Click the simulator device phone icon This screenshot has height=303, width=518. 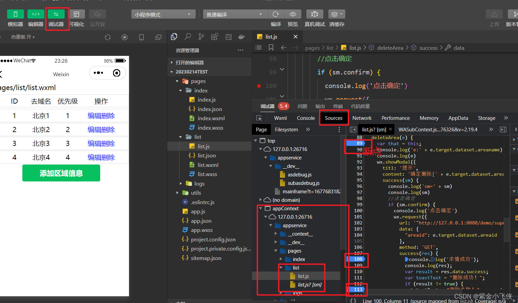142,37
